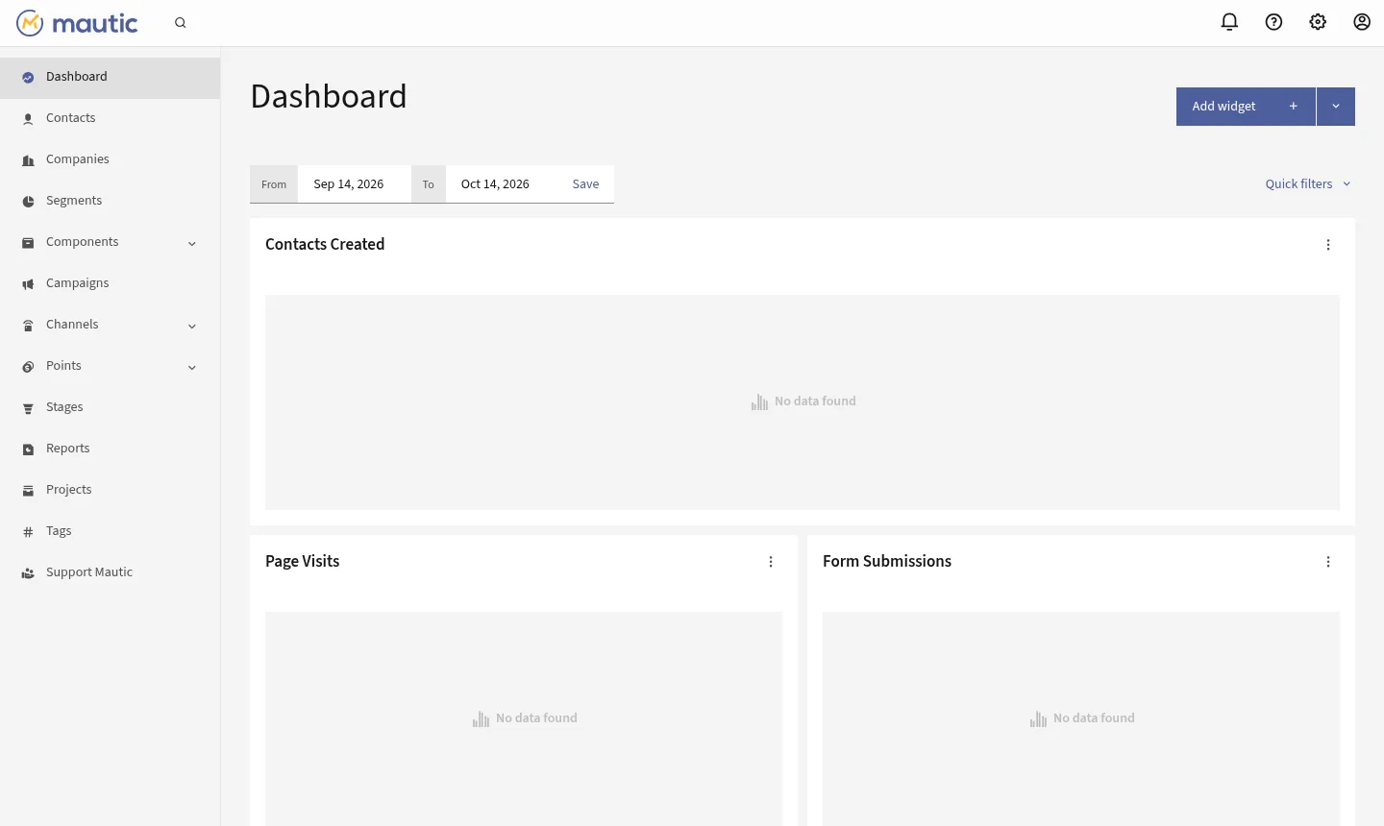Click the Projects sidebar icon
The width and height of the screenshot is (1384, 826).
point(28,491)
